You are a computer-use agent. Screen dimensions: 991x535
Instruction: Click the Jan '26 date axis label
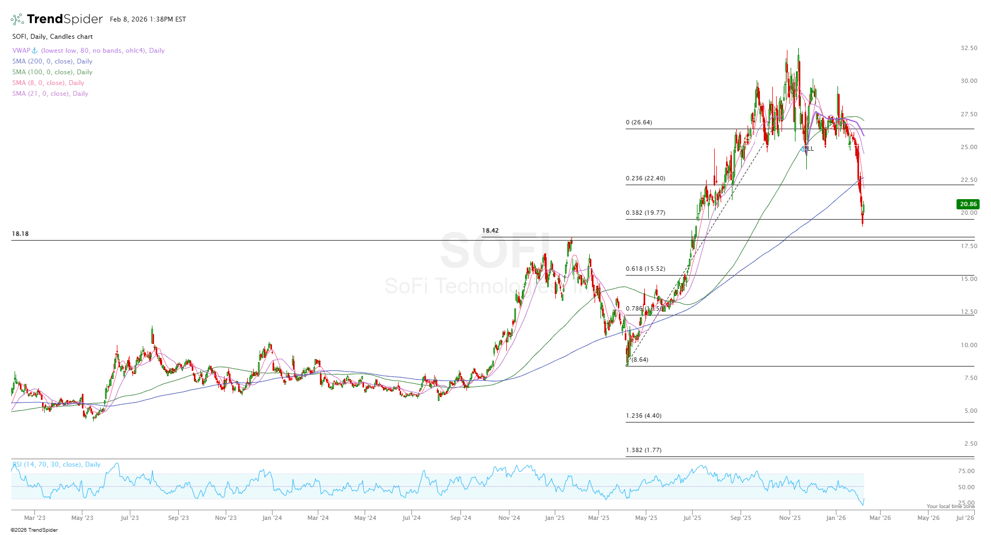coord(836,518)
